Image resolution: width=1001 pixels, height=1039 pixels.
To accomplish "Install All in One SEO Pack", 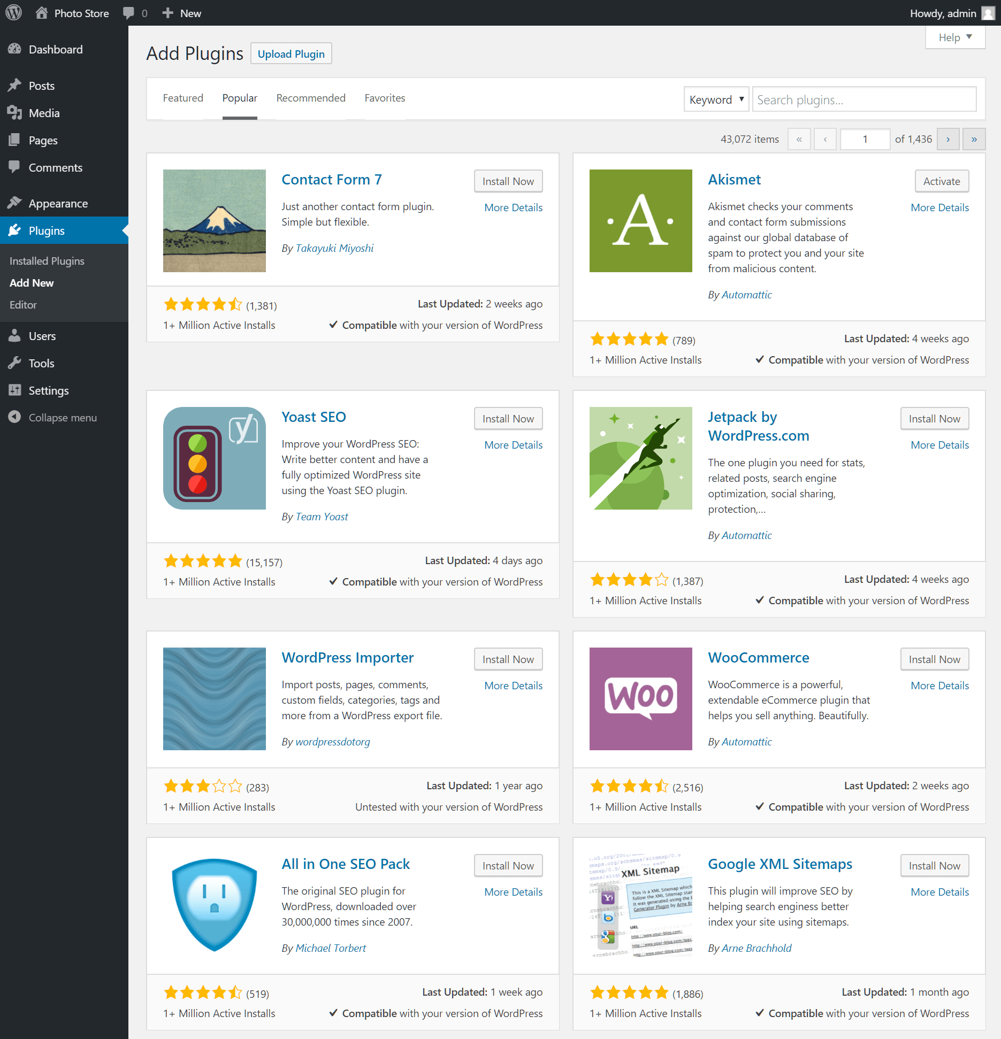I will pyautogui.click(x=508, y=866).
